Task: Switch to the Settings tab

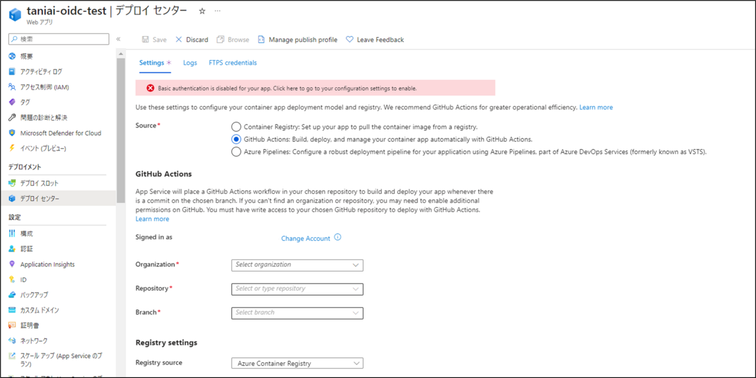Action: pyautogui.click(x=155, y=63)
